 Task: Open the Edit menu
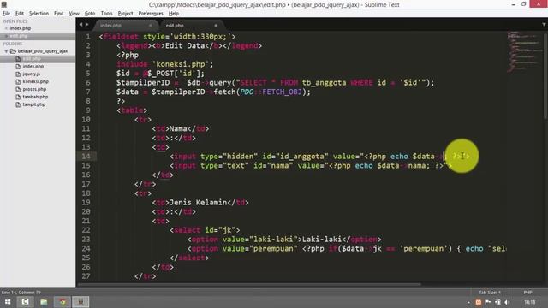click(20, 14)
